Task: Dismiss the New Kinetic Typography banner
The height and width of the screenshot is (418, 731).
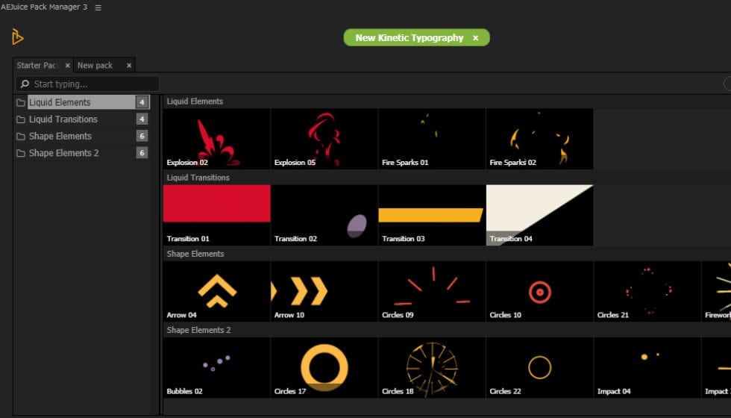Action: (x=476, y=38)
